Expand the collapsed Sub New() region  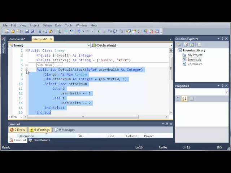pos(27,65)
